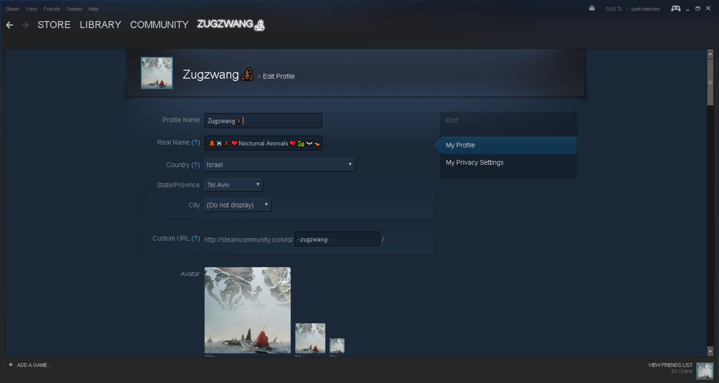Click the page scrollbar up arrow
The height and width of the screenshot is (383, 719).
point(710,54)
